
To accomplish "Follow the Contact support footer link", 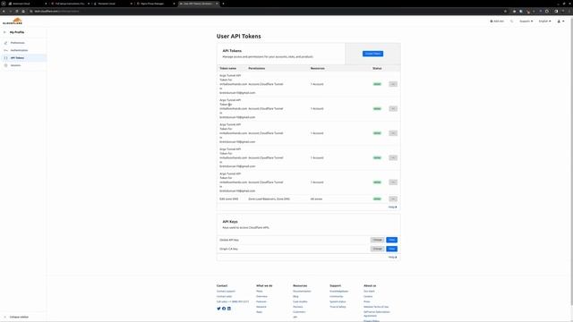I will (226, 292).
